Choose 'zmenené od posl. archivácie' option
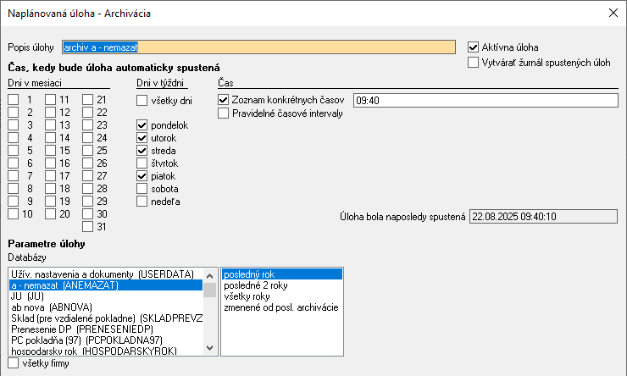The image size is (627, 376). 280,307
